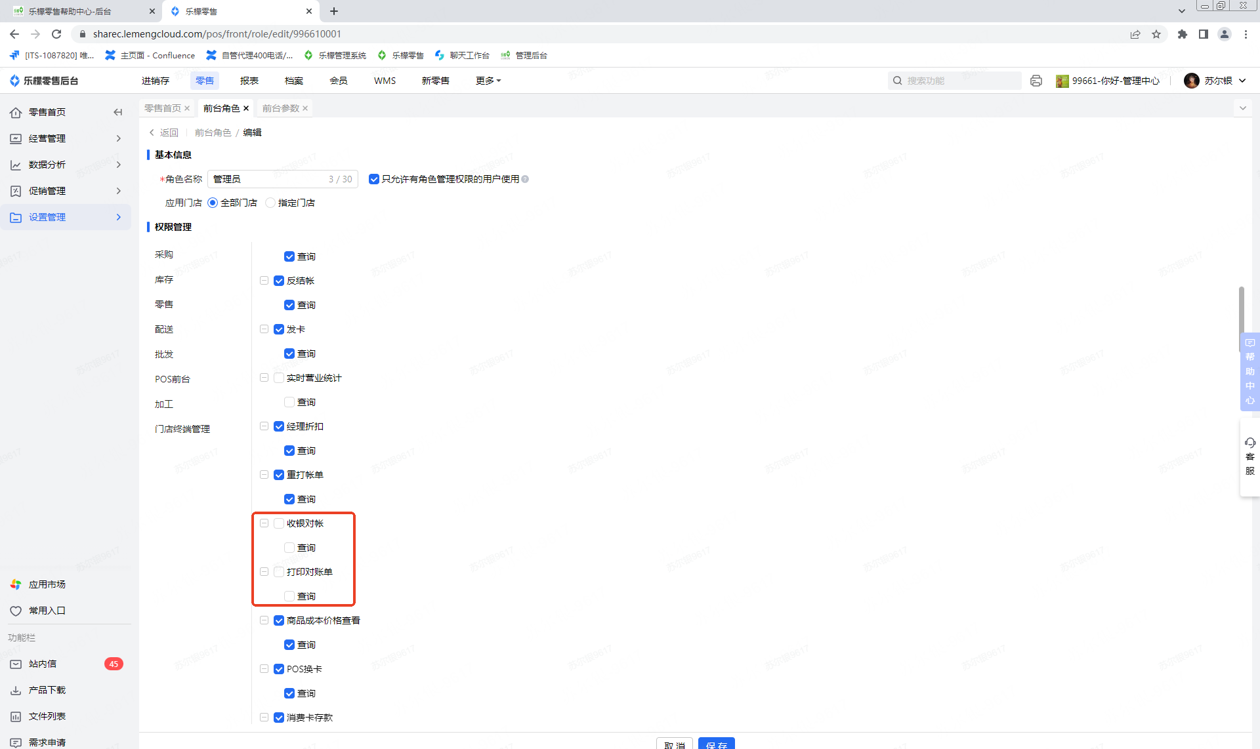Viewport: 1260px width, 749px height.
Task: Enable the 打印对账单 permission checkbox
Action: click(279, 572)
